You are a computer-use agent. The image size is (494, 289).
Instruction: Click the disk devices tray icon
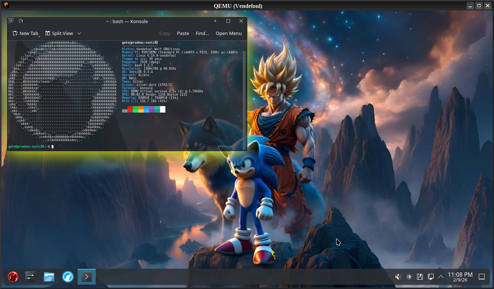[419, 277]
